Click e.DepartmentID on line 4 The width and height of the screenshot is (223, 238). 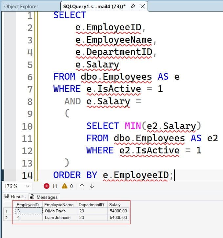coord(114,52)
